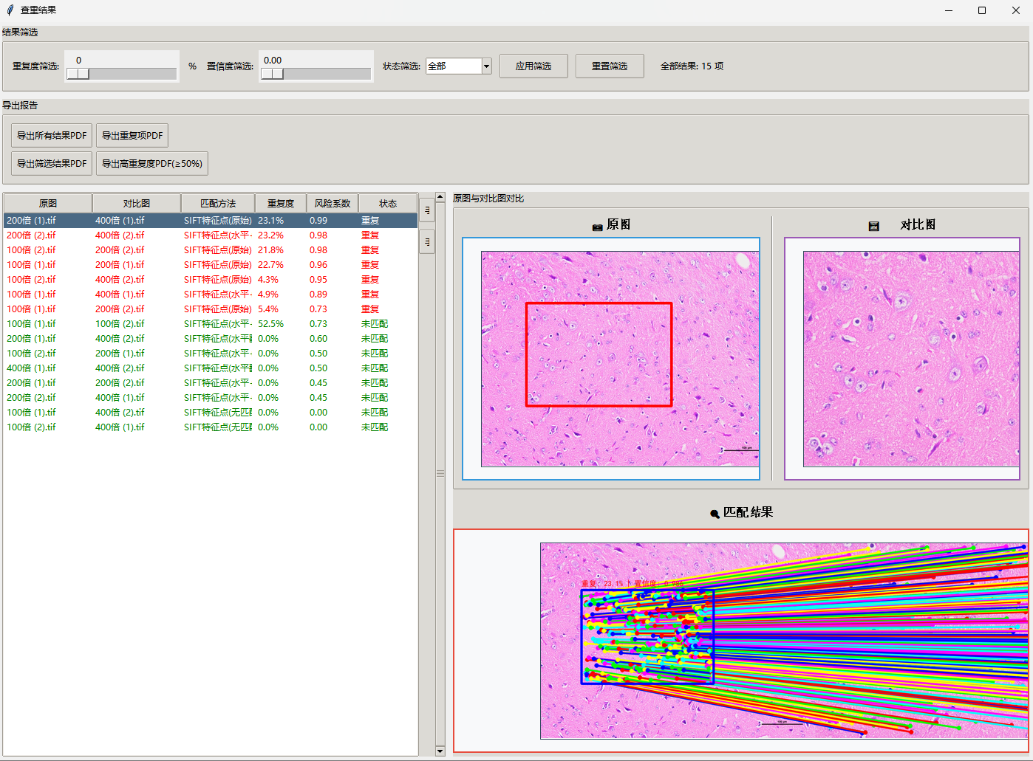Click the icon beside 对比图 heading
This screenshot has width=1033, height=761.
(873, 227)
